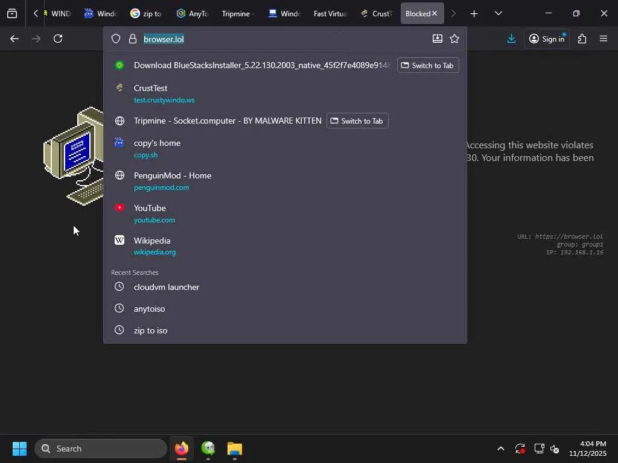
Task: Open the network display tray icon
Action: 539,449
